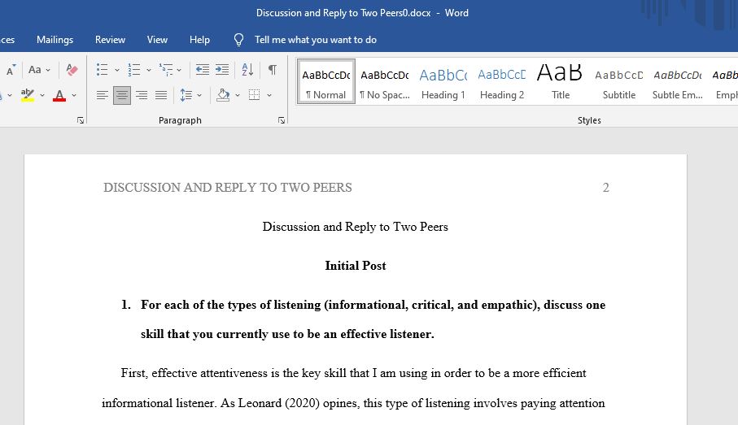Click Increase Indent icon
The image size is (738, 425).
[x=222, y=70]
